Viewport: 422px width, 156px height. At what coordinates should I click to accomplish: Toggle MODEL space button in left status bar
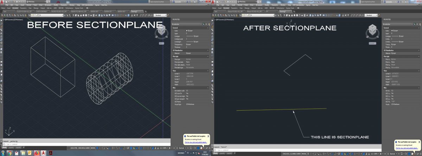pyautogui.click(x=93, y=148)
